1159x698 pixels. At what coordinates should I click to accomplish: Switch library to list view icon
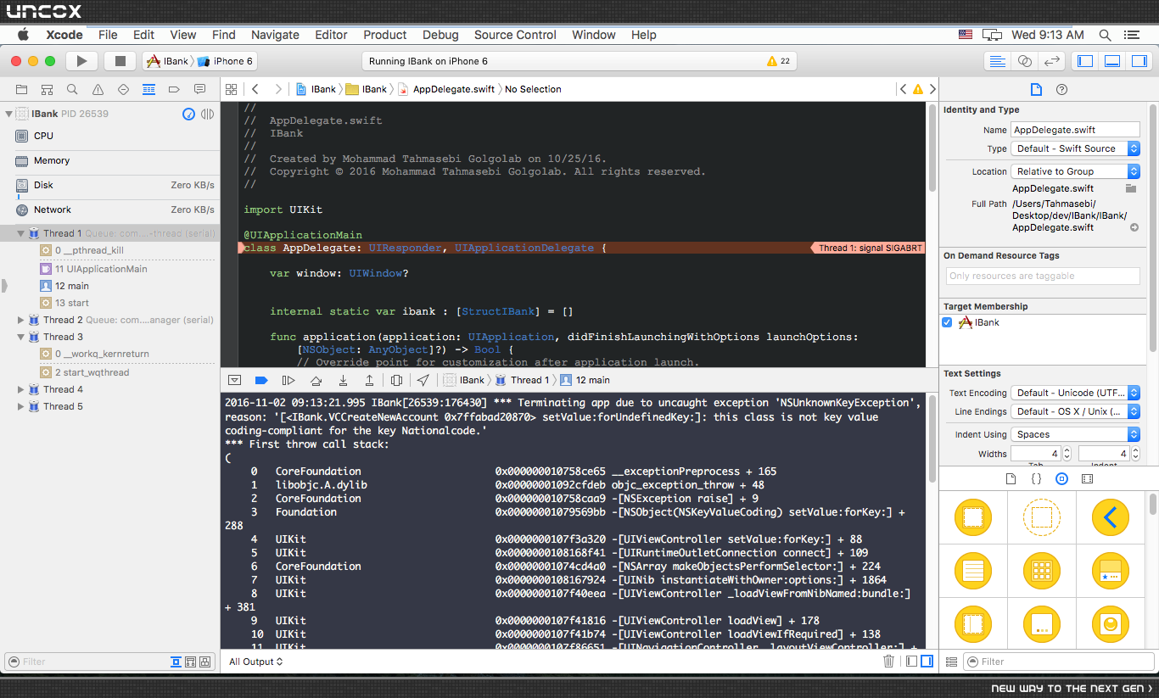click(951, 662)
